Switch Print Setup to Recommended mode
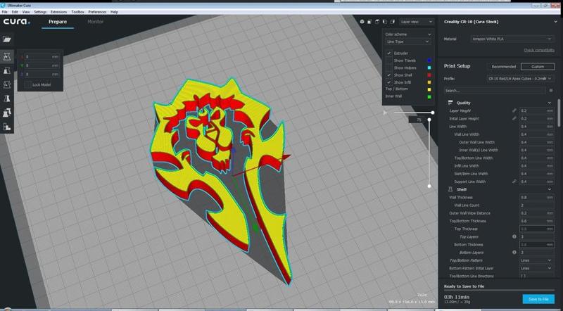 tap(503, 67)
